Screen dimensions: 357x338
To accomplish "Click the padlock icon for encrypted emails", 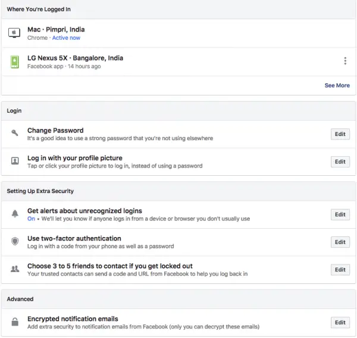I will point(14,323).
